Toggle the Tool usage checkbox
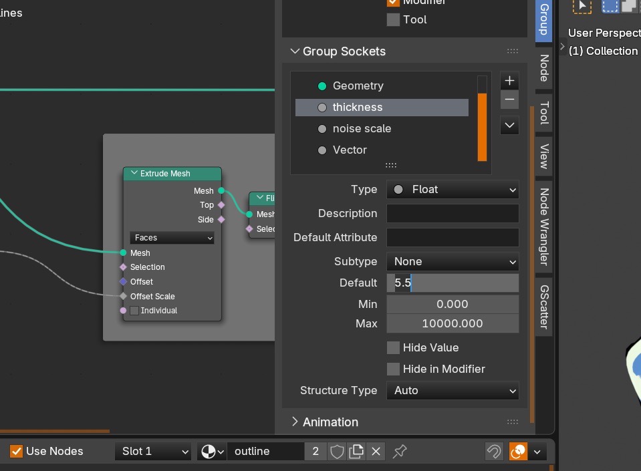 click(393, 19)
